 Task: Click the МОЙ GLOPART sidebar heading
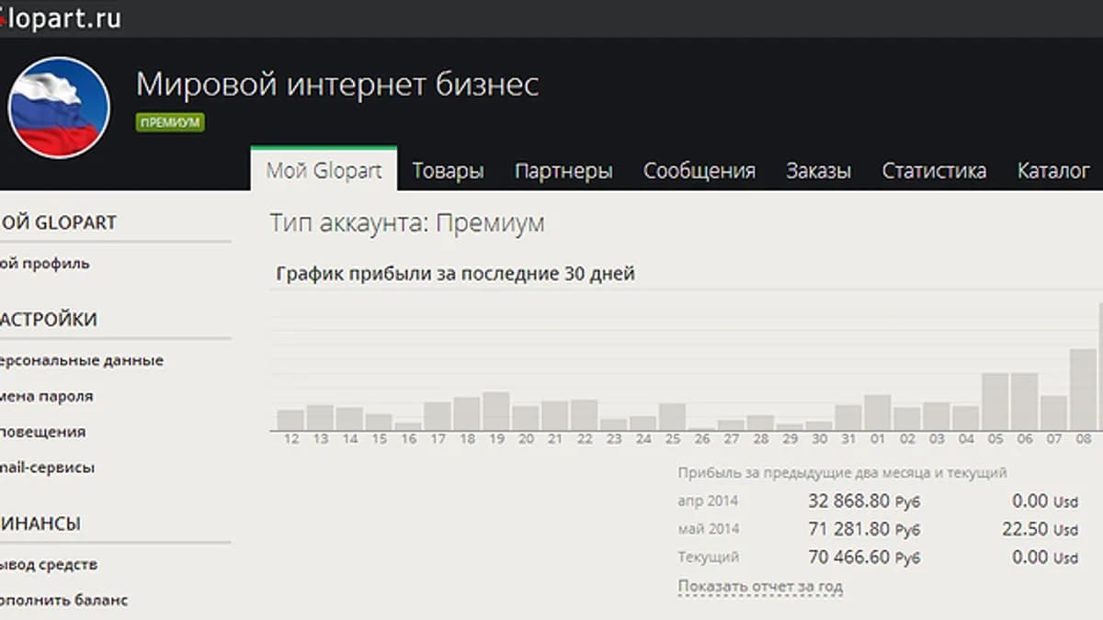click(x=59, y=222)
